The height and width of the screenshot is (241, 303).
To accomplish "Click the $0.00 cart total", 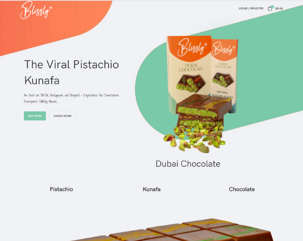I will (279, 8).
